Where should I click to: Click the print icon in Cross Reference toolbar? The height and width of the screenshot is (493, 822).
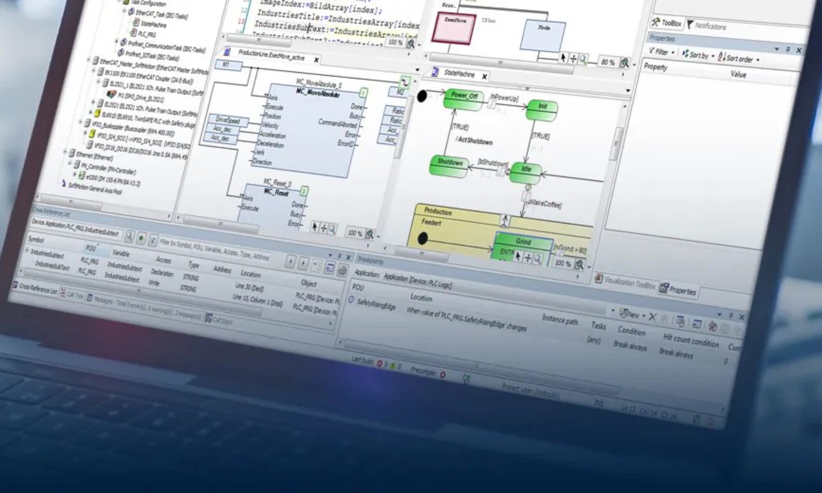coord(342,270)
